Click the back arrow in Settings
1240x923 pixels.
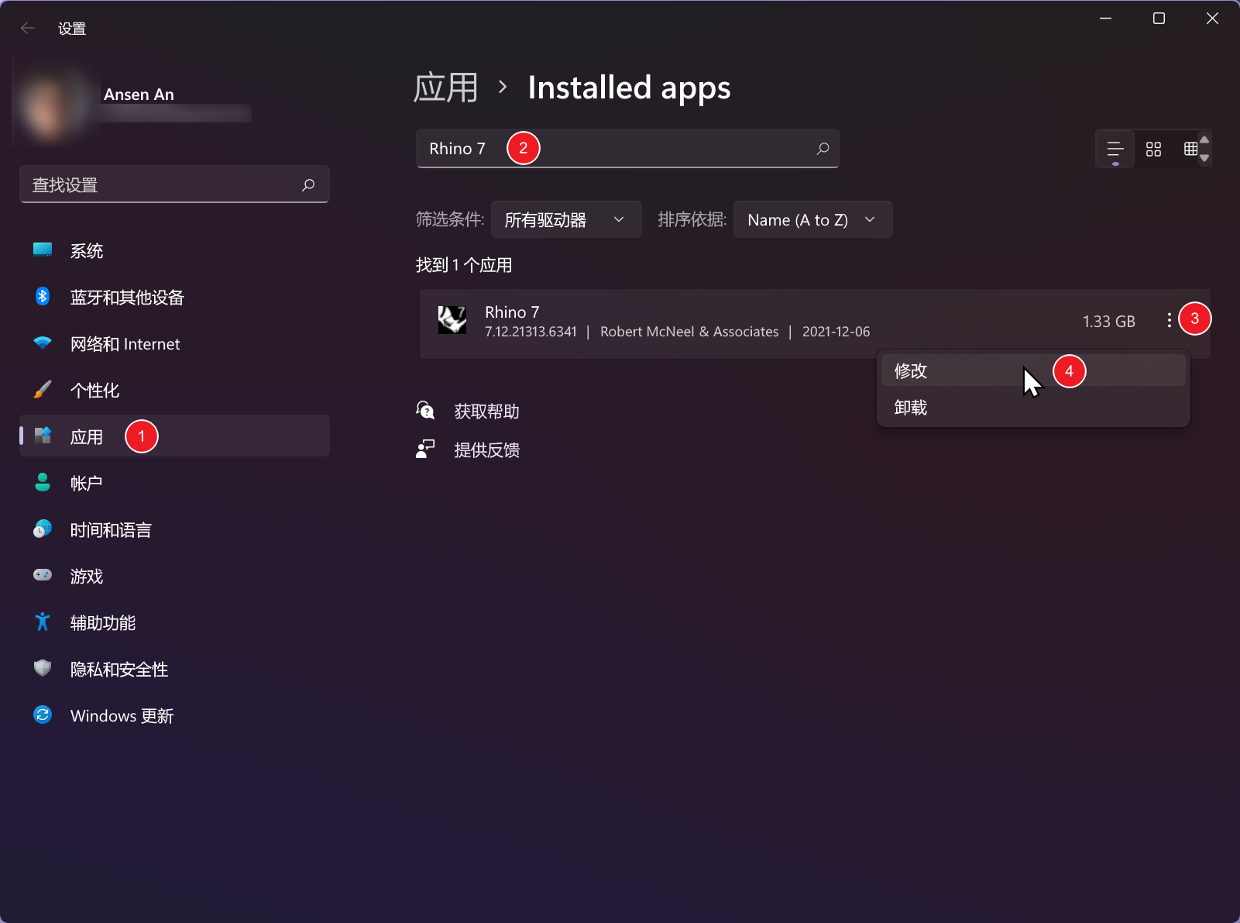coord(28,29)
